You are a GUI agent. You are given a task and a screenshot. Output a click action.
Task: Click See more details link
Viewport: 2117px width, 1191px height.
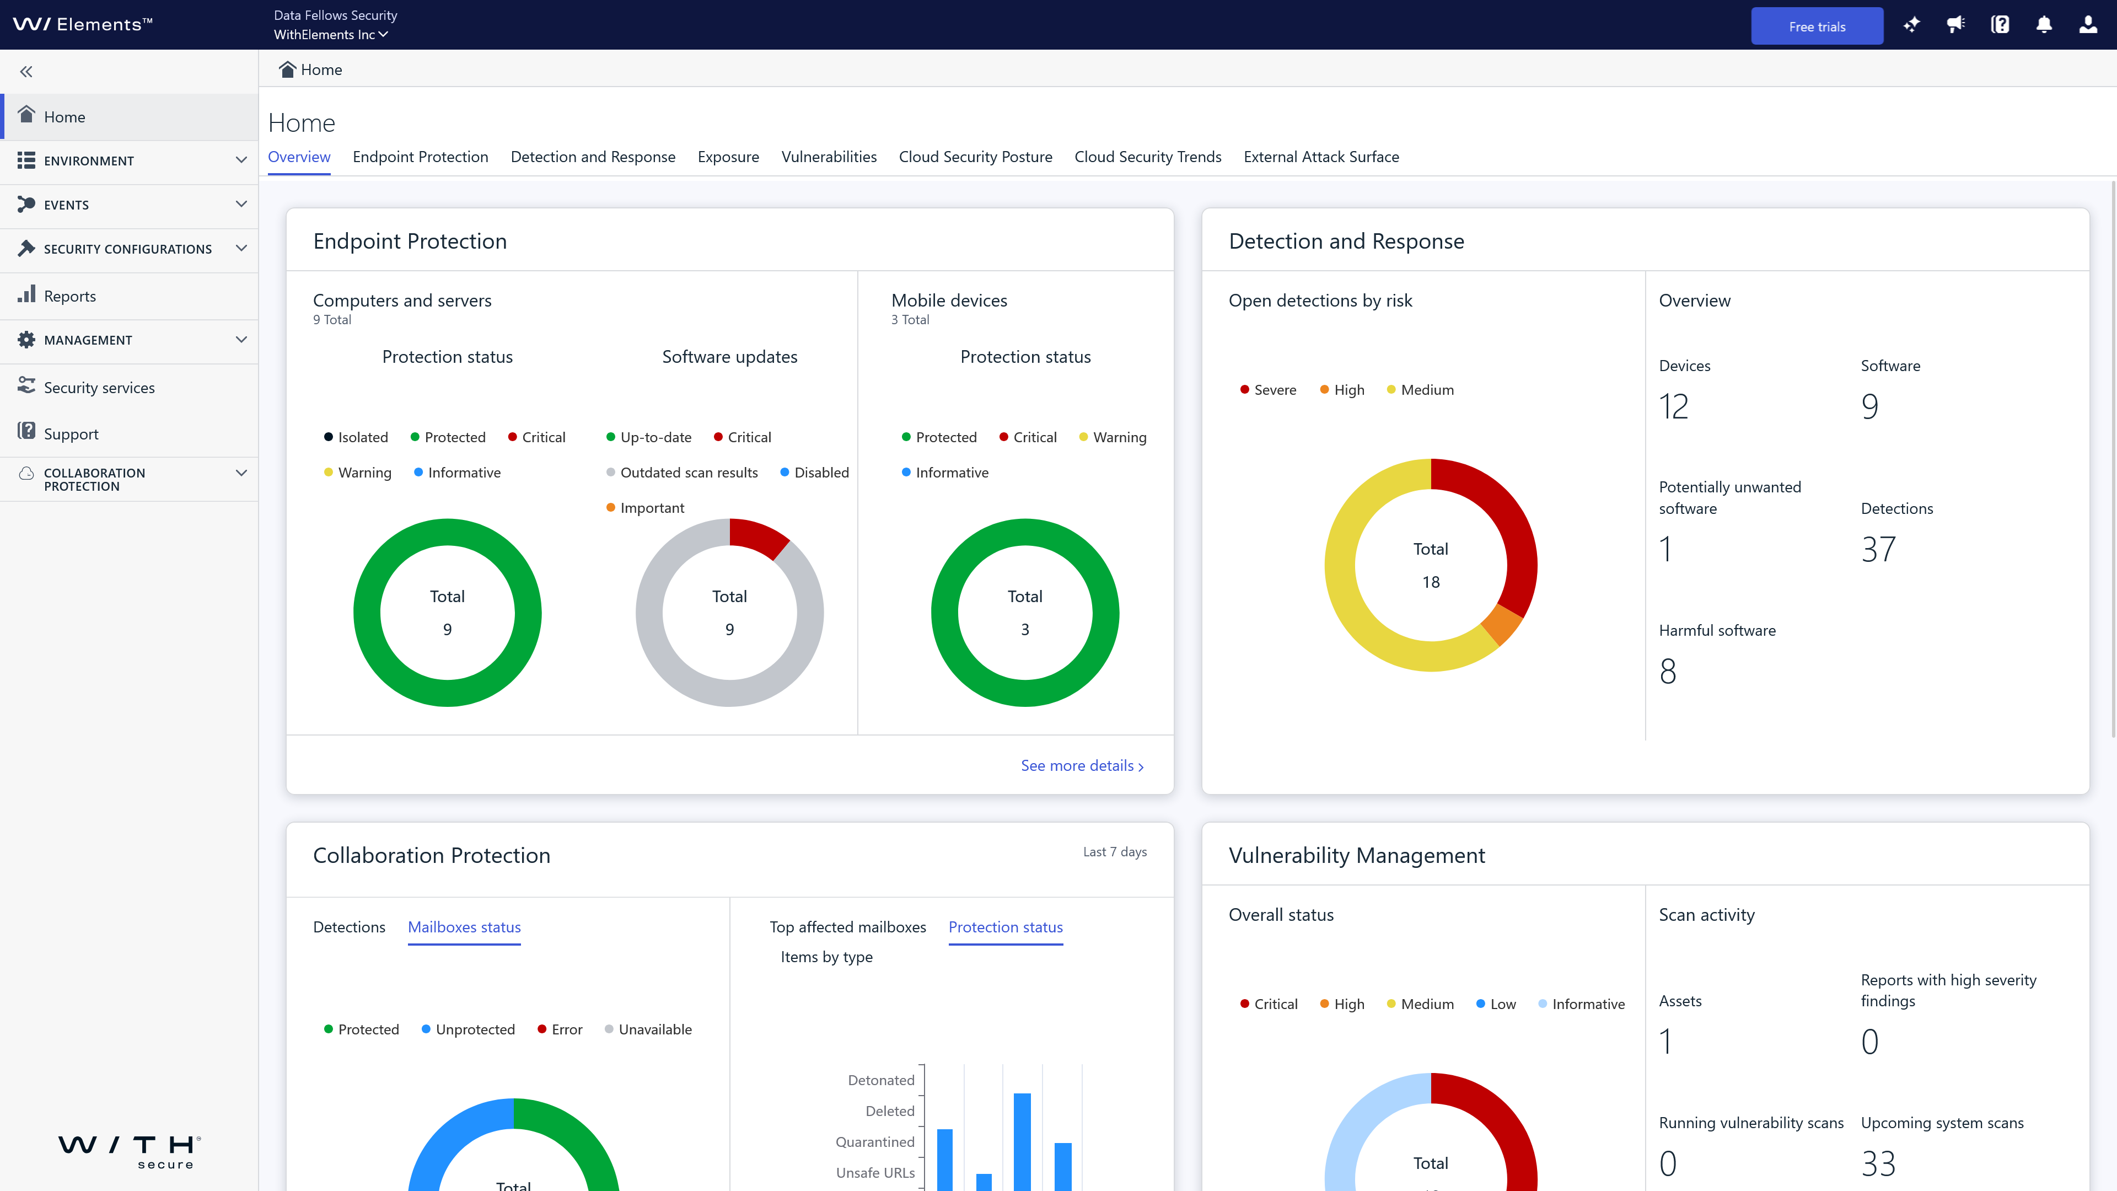tap(1082, 765)
